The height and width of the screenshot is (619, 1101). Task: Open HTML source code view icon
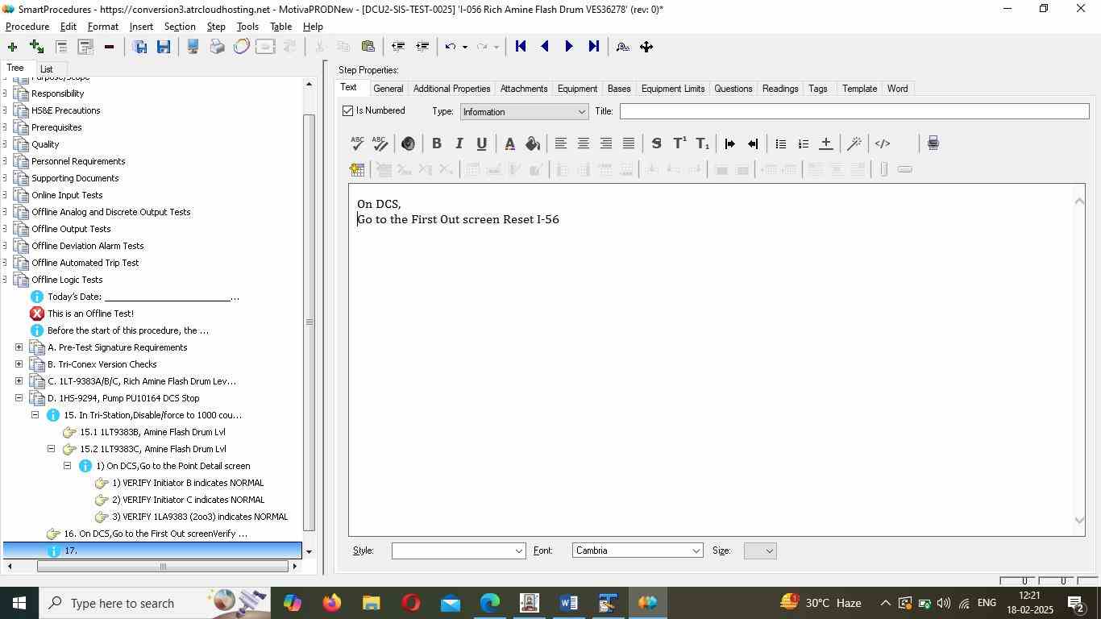click(883, 143)
